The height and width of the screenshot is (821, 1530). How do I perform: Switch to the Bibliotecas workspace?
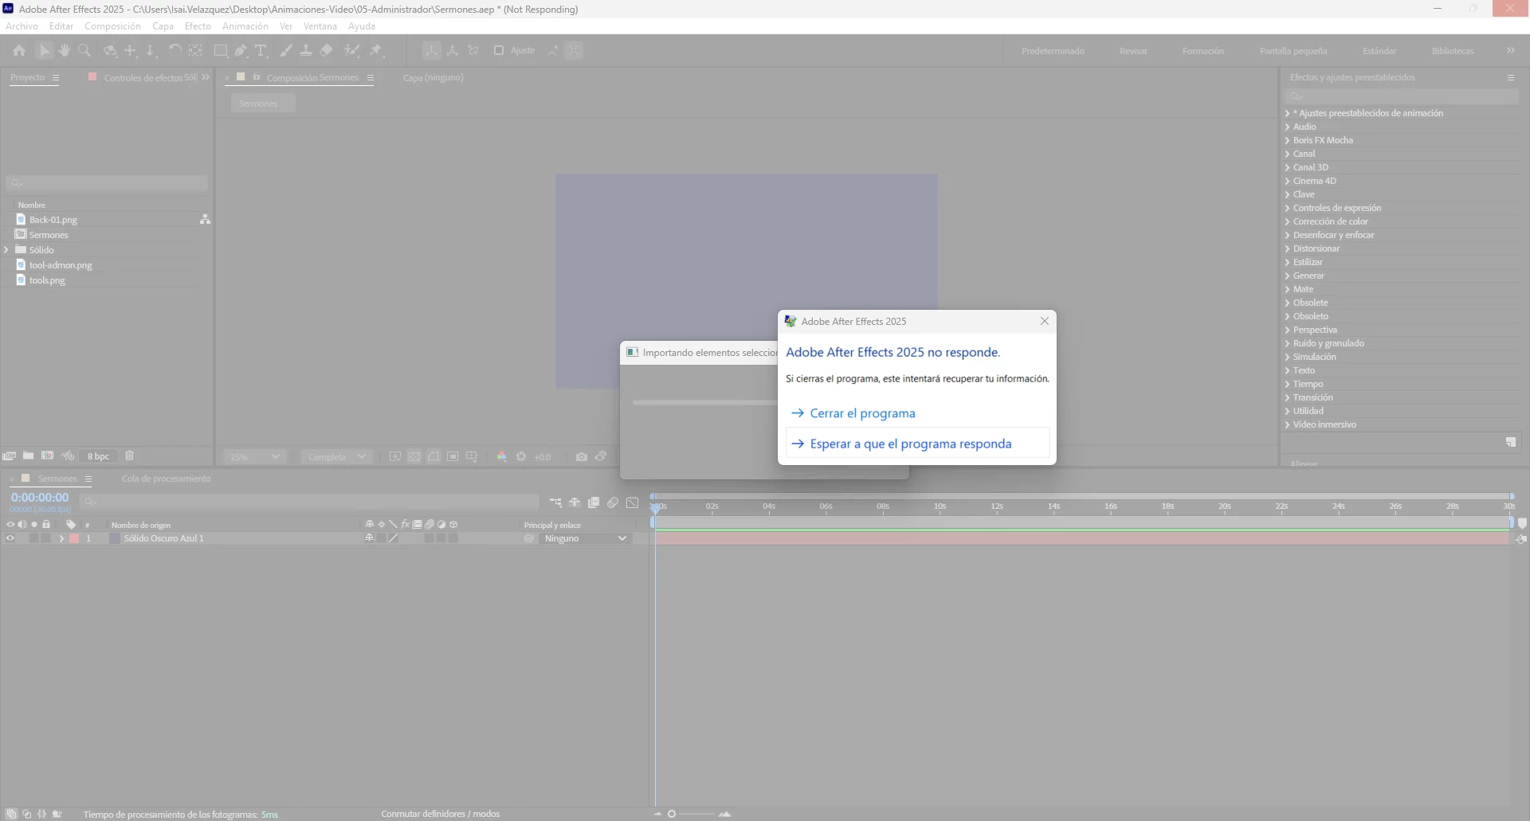pyautogui.click(x=1452, y=51)
